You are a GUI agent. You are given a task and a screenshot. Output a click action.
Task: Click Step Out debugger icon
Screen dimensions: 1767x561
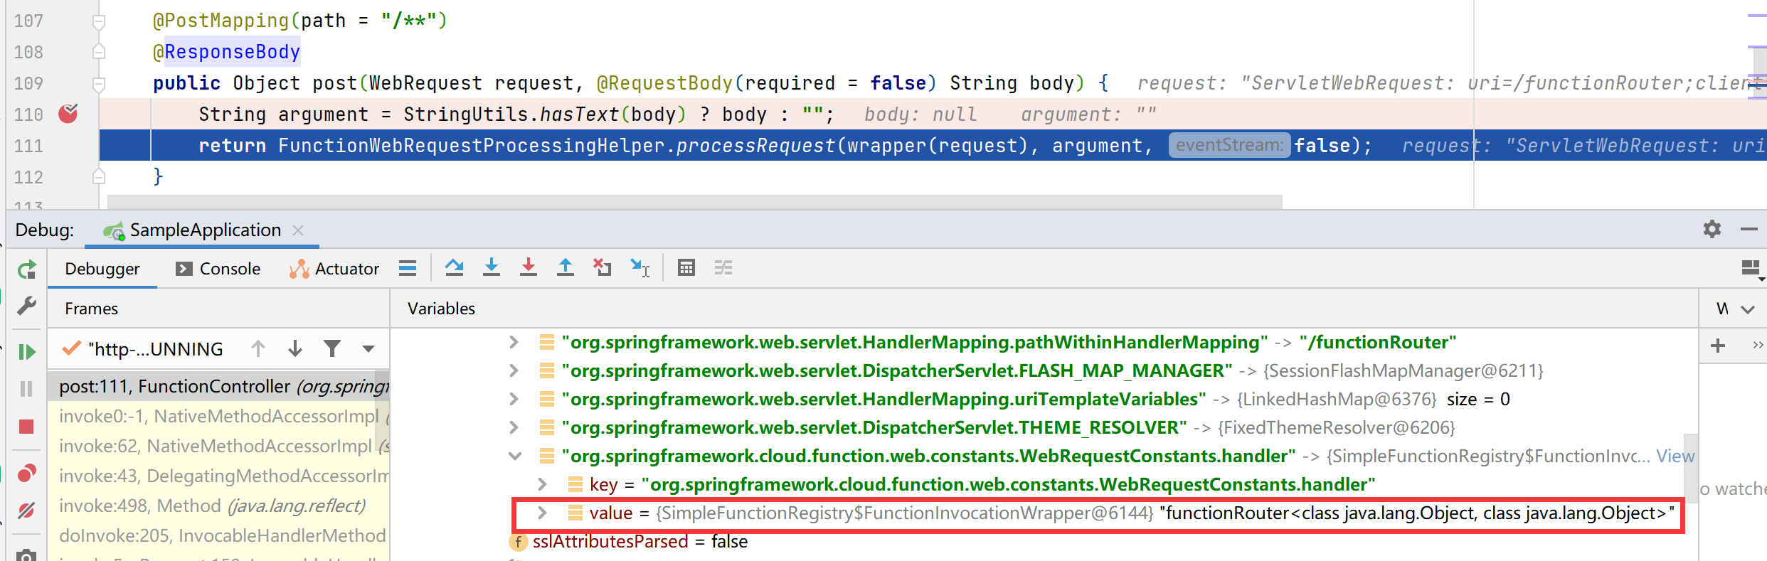click(x=565, y=268)
